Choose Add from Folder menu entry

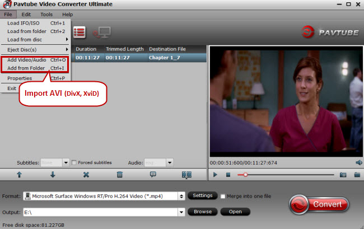point(36,68)
